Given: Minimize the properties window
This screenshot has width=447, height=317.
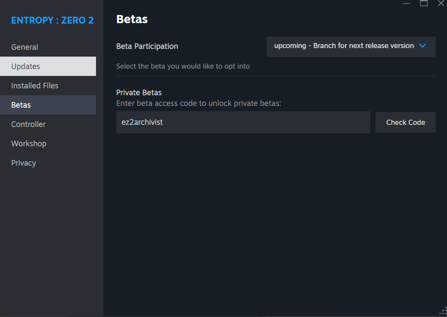Looking at the screenshot, I should coord(407,3).
